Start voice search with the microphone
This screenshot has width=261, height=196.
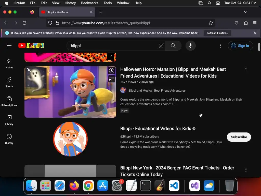[191, 46]
